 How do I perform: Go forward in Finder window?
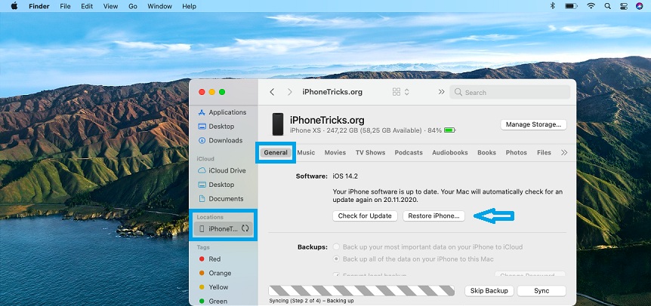pos(290,92)
